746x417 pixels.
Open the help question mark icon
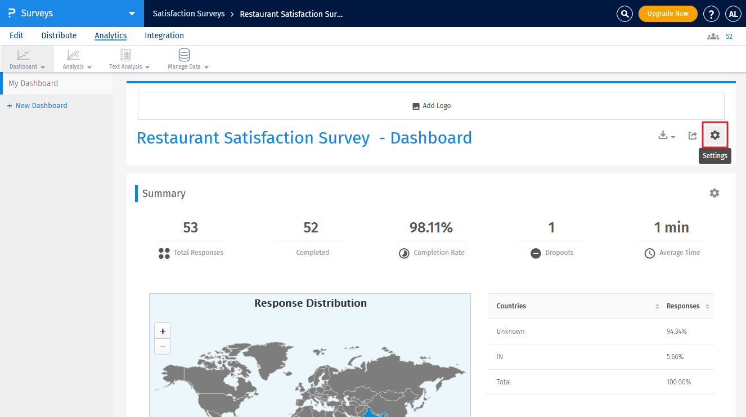click(711, 14)
